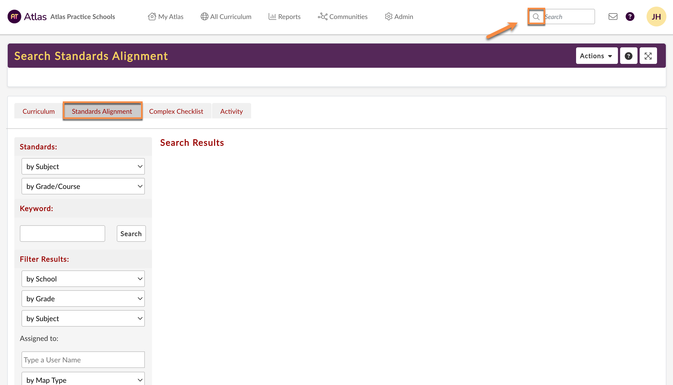Open the by School filter dropdown
Image resolution: width=673 pixels, height=385 pixels.
tap(83, 279)
